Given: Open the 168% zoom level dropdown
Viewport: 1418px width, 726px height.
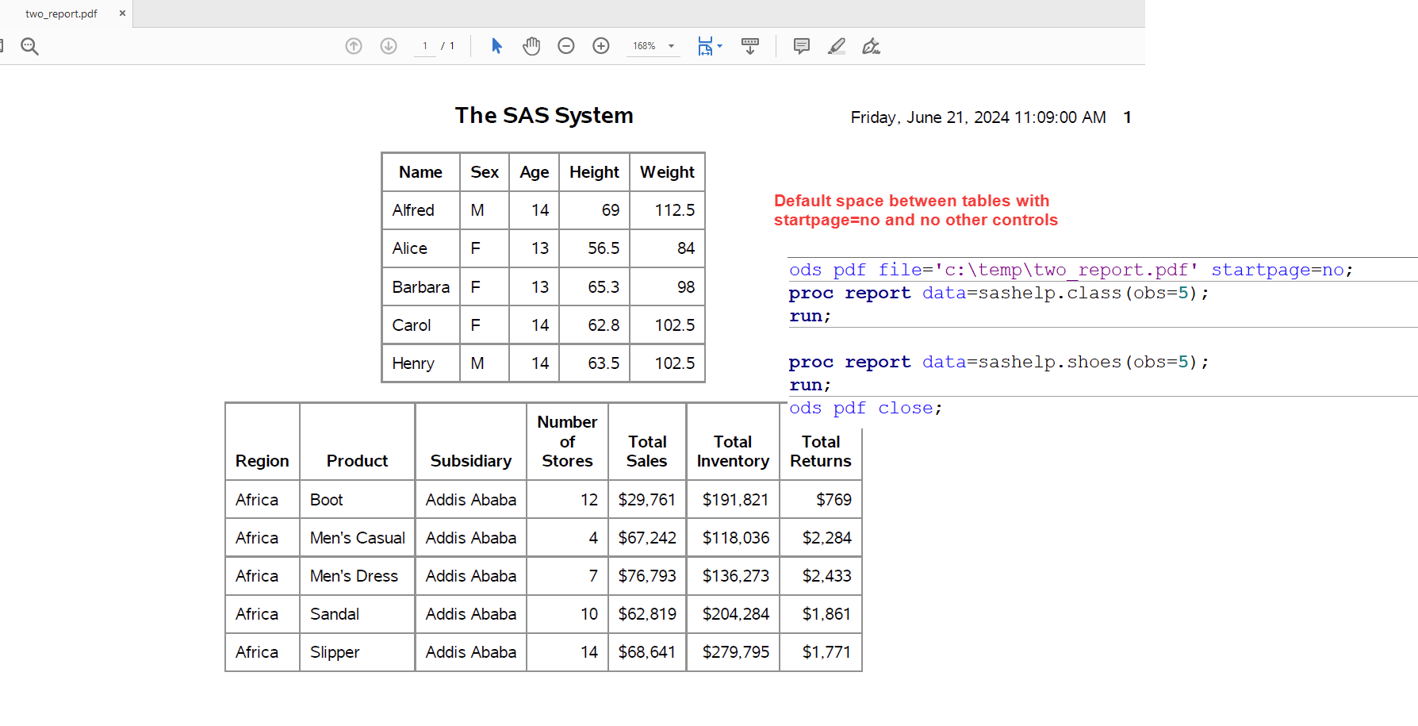Looking at the screenshot, I should point(671,46).
